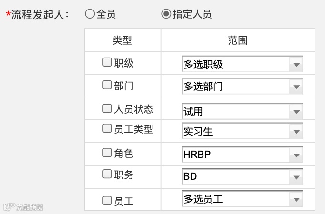This screenshot has height=214, width=325.
Task: Click the 类型 column header
Action: [122, 40]
